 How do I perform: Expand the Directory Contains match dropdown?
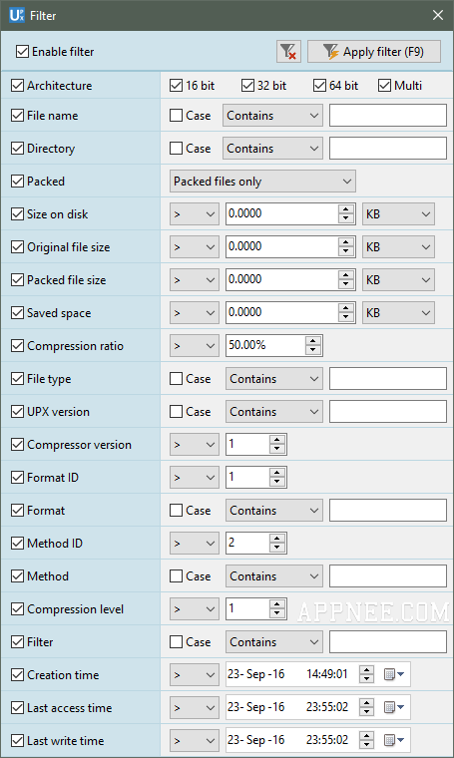click(272, 149)
